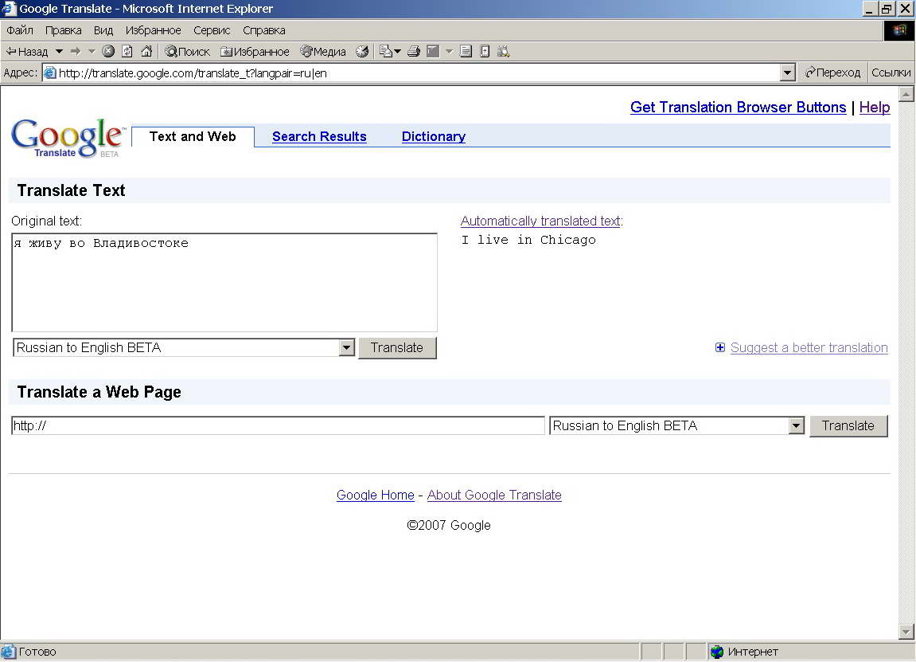Image resolution: width=916 pixels, height=662 pixels.
Task: Click the Print toolbar icon
Action: [414, 52]
